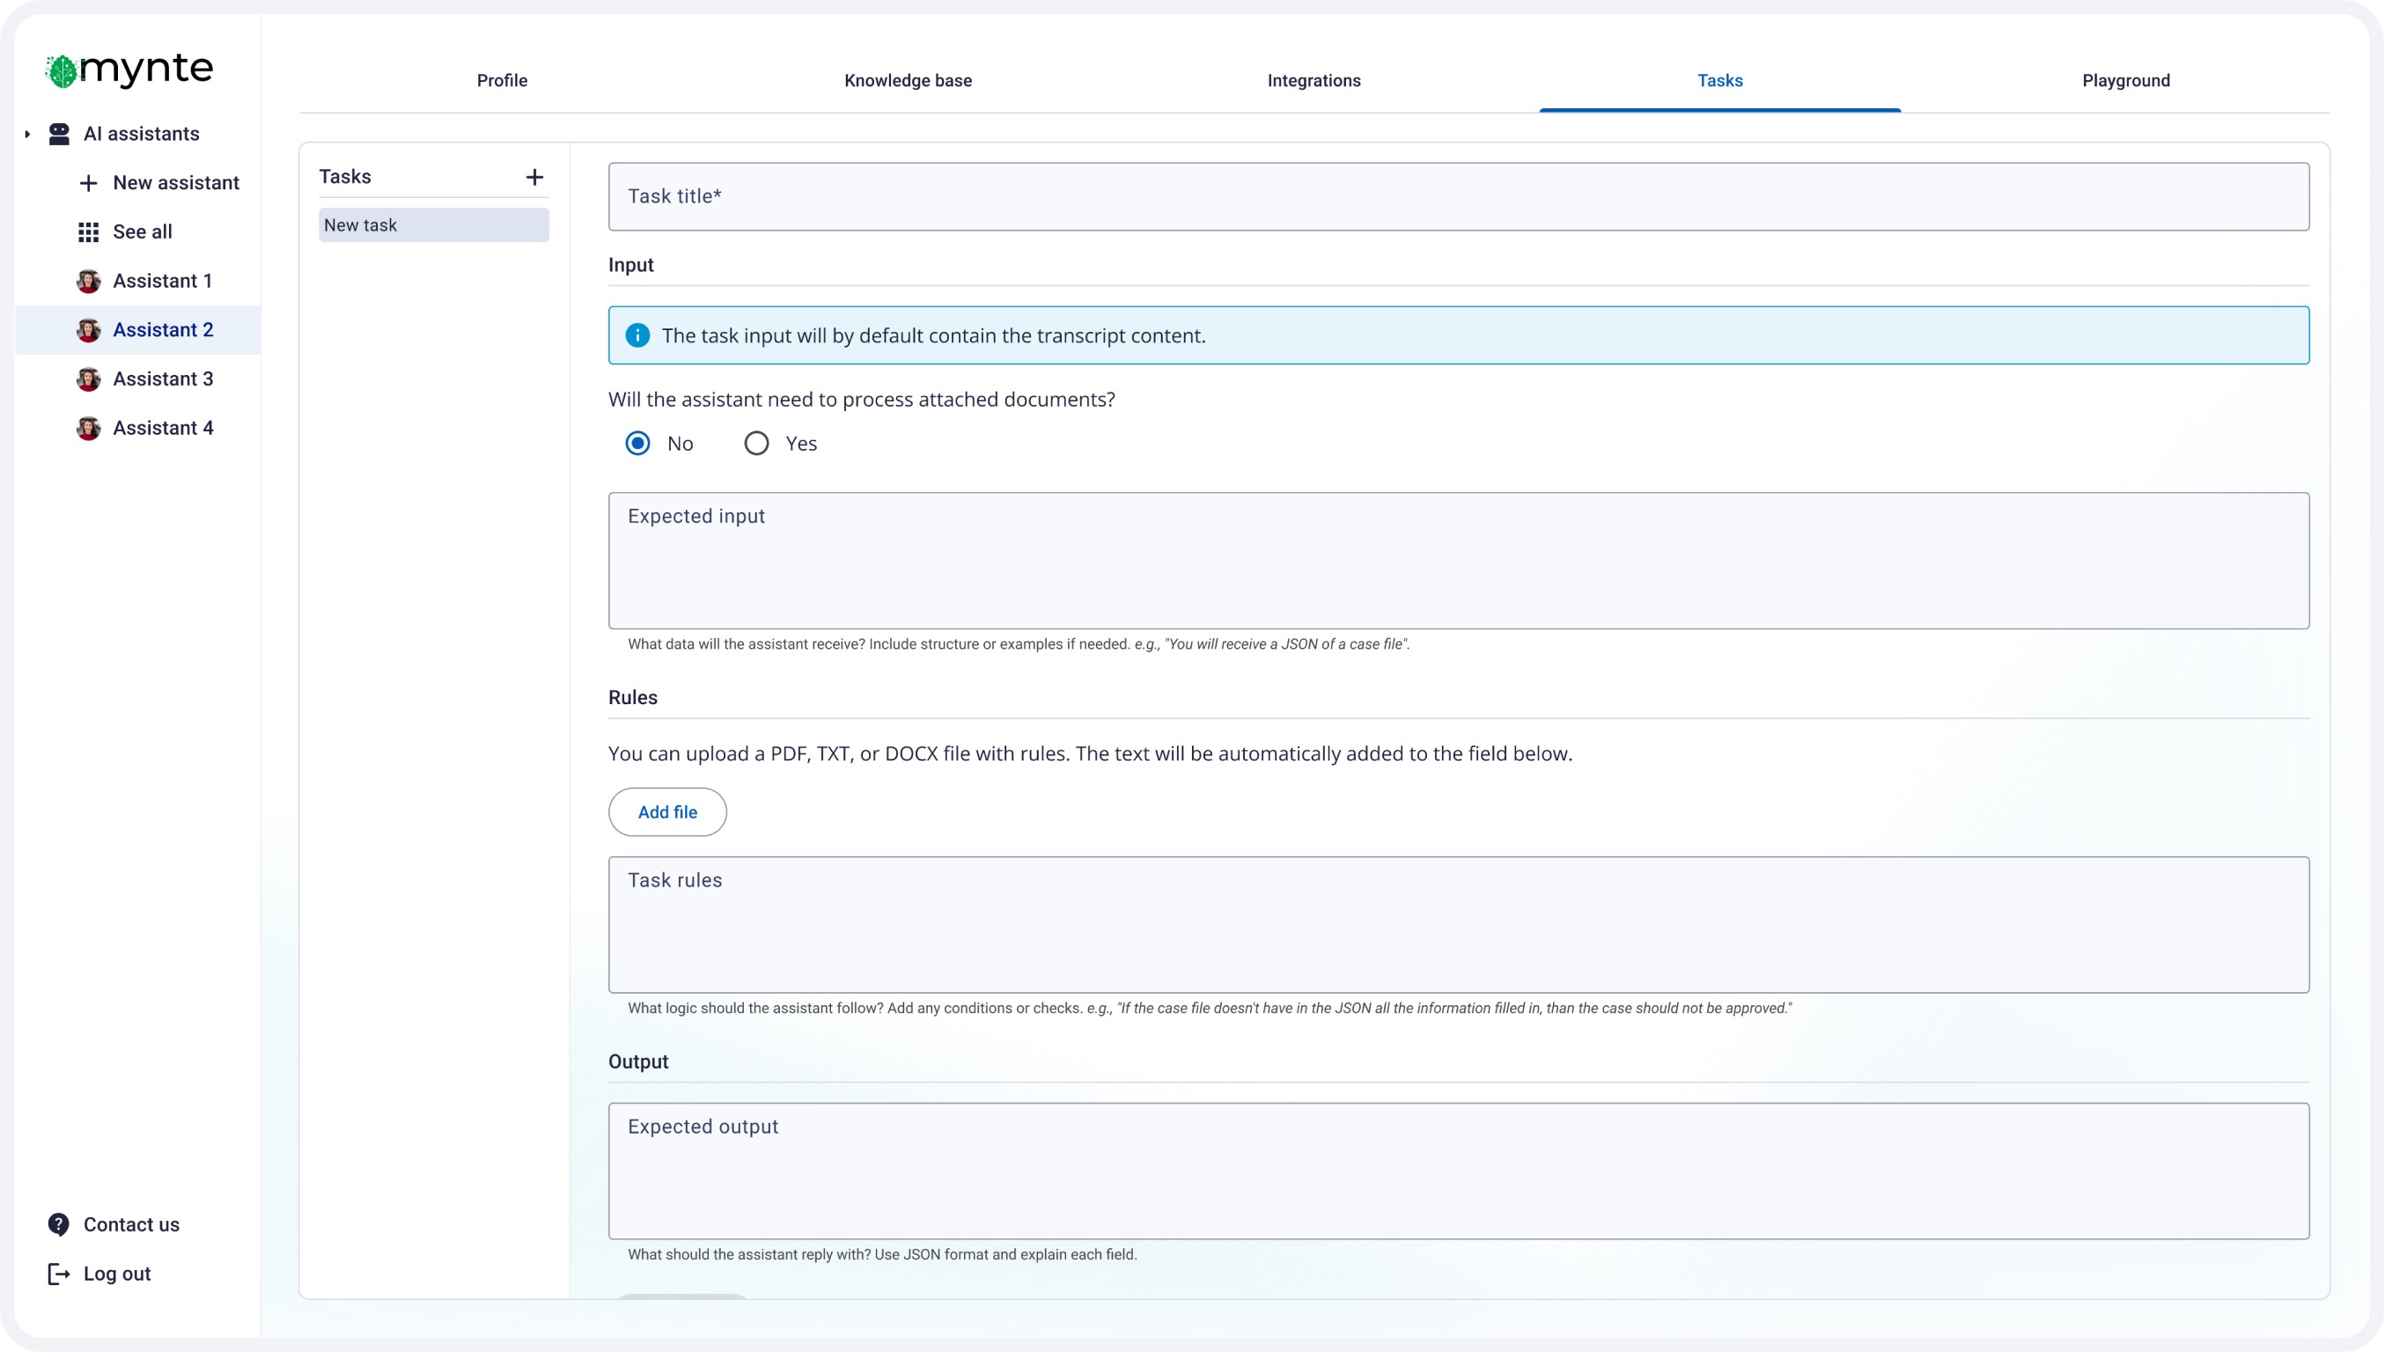This screenshot has width=2384, height=1352.
Task: Click the blue info icon in banner
Action: coord(637,335)
